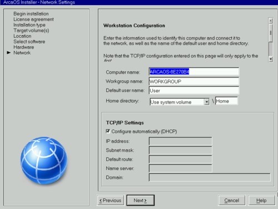Select the Network step
Viewport: 278px width, 209px height.
(x=22, y=53)
